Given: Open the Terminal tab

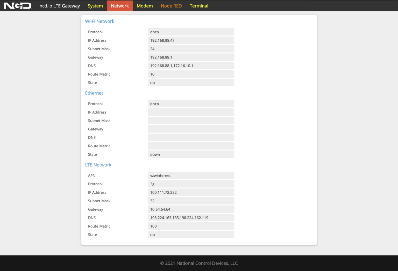Looking at the screenshot, I should [199, 6].
